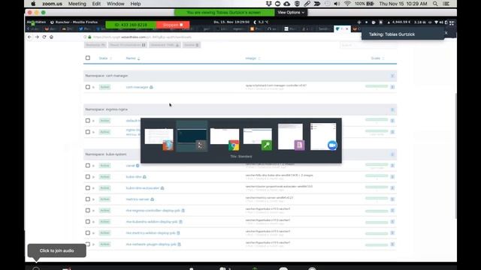Select the Chrome window in the app switcher
Viewport: 481px width, 270px height.
pyautogui.click(x=225, y=139)
